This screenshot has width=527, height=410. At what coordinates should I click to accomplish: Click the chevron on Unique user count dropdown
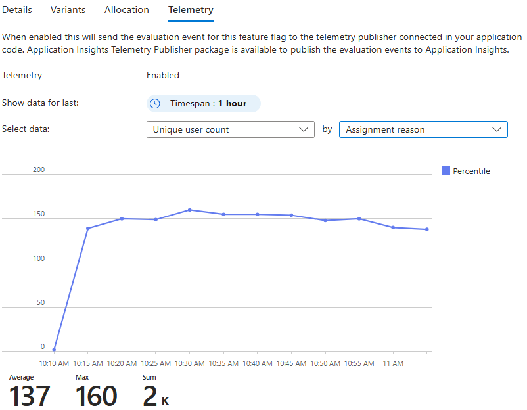304,129
